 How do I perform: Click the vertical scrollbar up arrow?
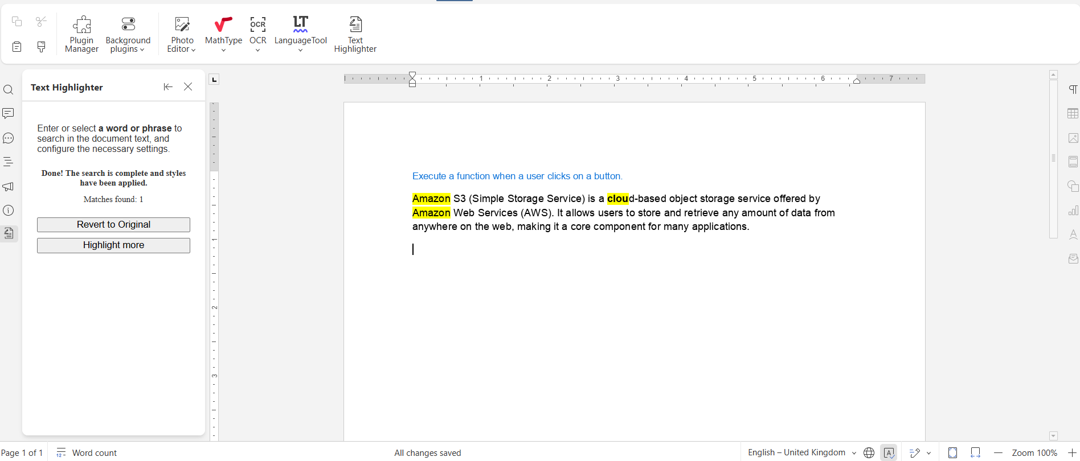1053,75
